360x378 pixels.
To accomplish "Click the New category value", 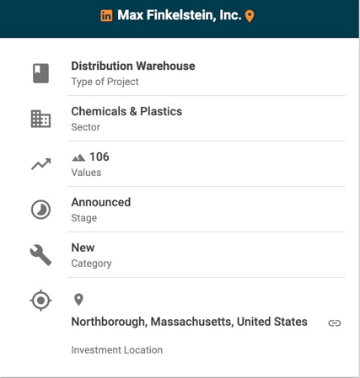I will click(83, 248).
